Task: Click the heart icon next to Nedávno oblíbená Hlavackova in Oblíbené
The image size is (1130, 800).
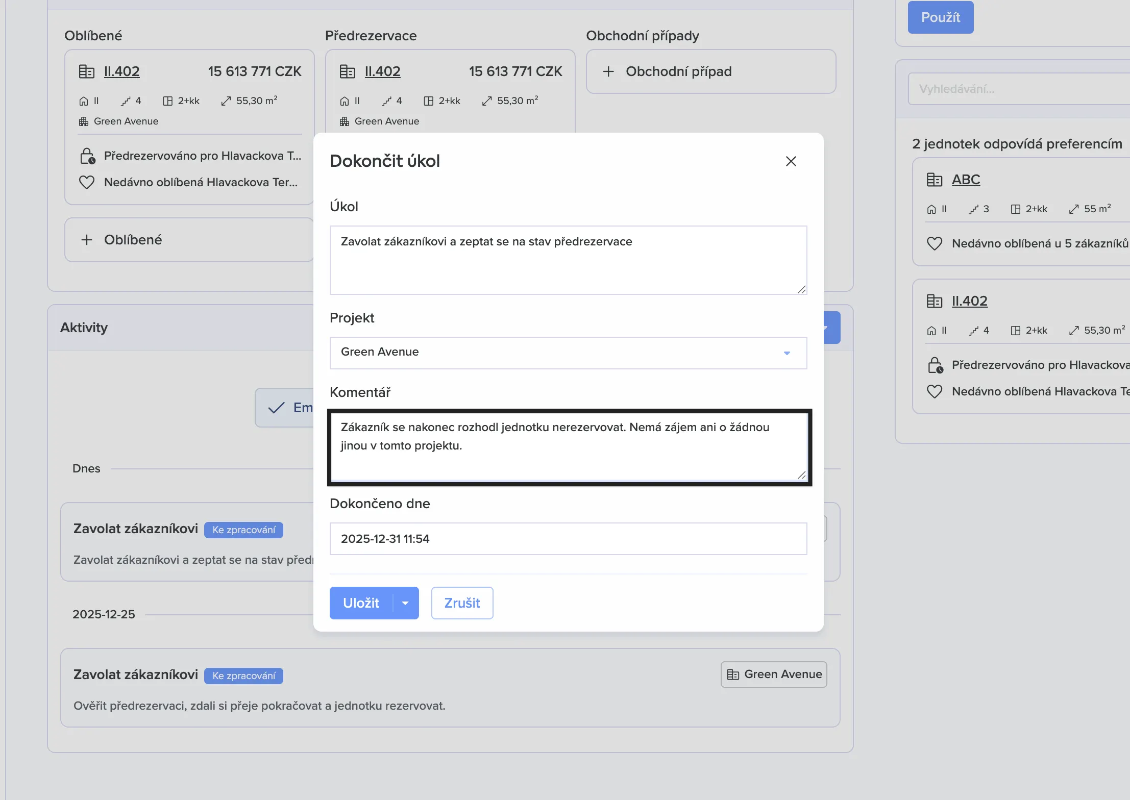Action: pyautogui.click(x=87, y=182)
